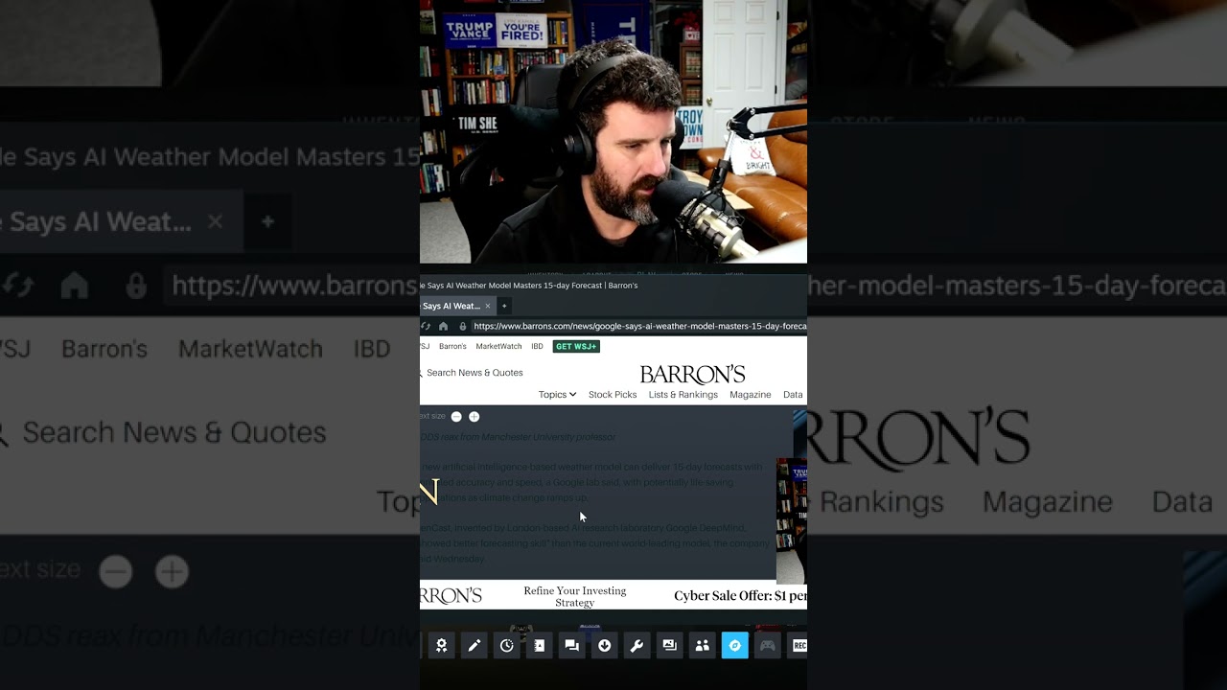This screenshot has width=1227, height=690.
Task: Click the padlock security icon beside the URL
Action: [x=463, y=326]
